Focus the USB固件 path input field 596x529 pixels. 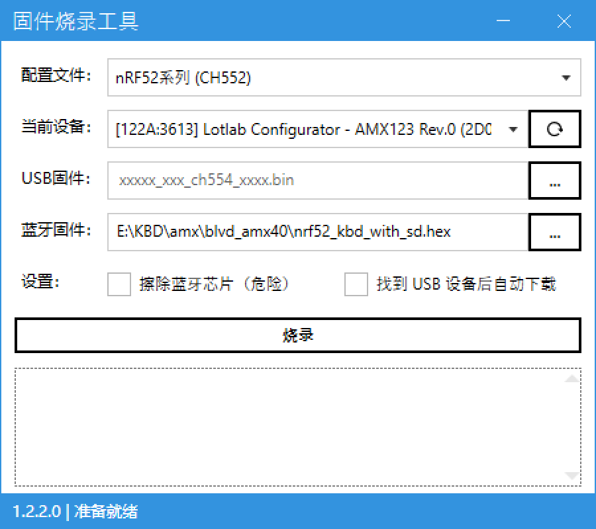318,181
